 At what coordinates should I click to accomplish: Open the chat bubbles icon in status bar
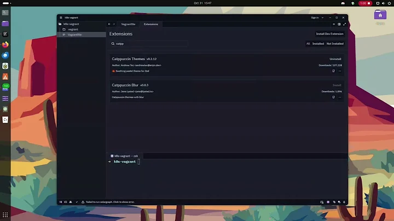tap(339, 202)
